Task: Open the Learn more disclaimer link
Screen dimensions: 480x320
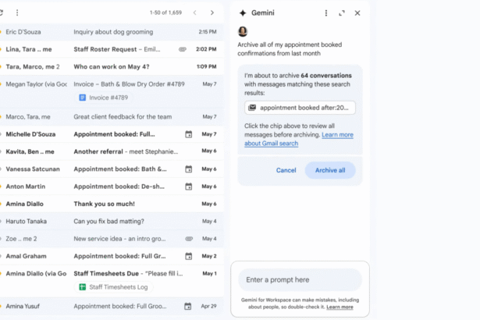Action: (340, 308)
